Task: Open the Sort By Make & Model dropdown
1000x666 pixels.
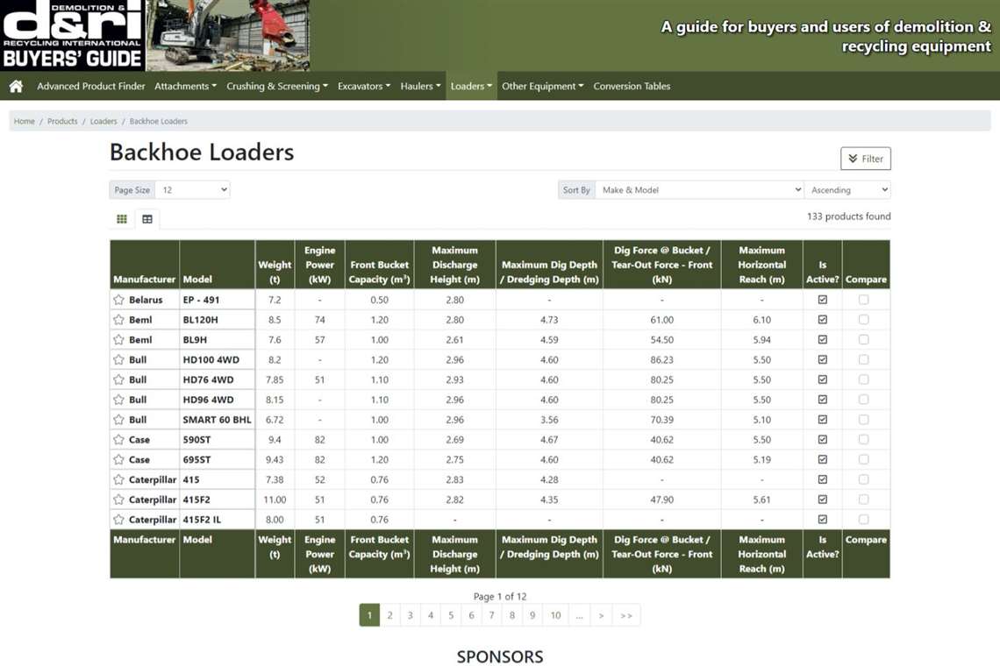Action: click(x=699, y=190)
